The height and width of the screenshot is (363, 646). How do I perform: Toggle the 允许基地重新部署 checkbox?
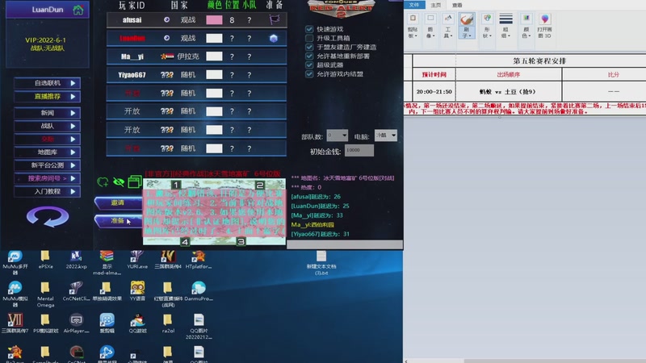[x=309, y=56]
